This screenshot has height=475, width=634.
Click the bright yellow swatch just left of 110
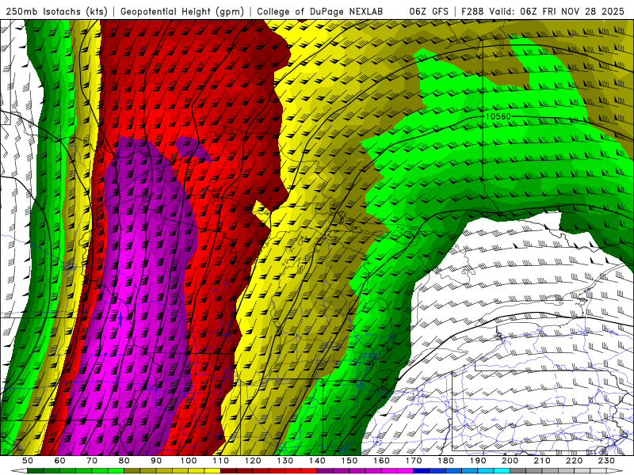[x=212, y=471]
